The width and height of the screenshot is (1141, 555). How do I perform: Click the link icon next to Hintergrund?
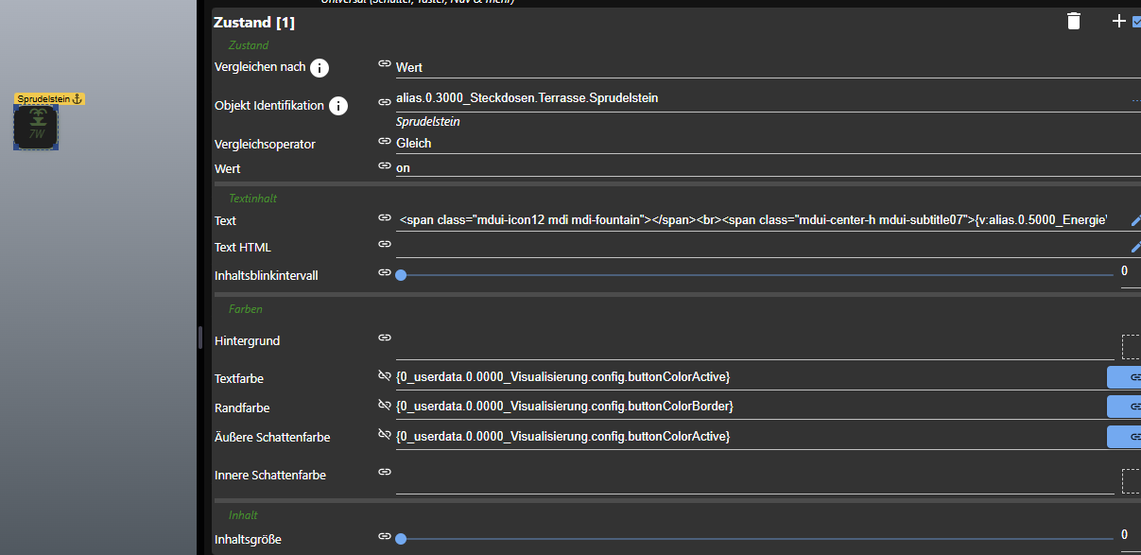click(x=384, y=337)
